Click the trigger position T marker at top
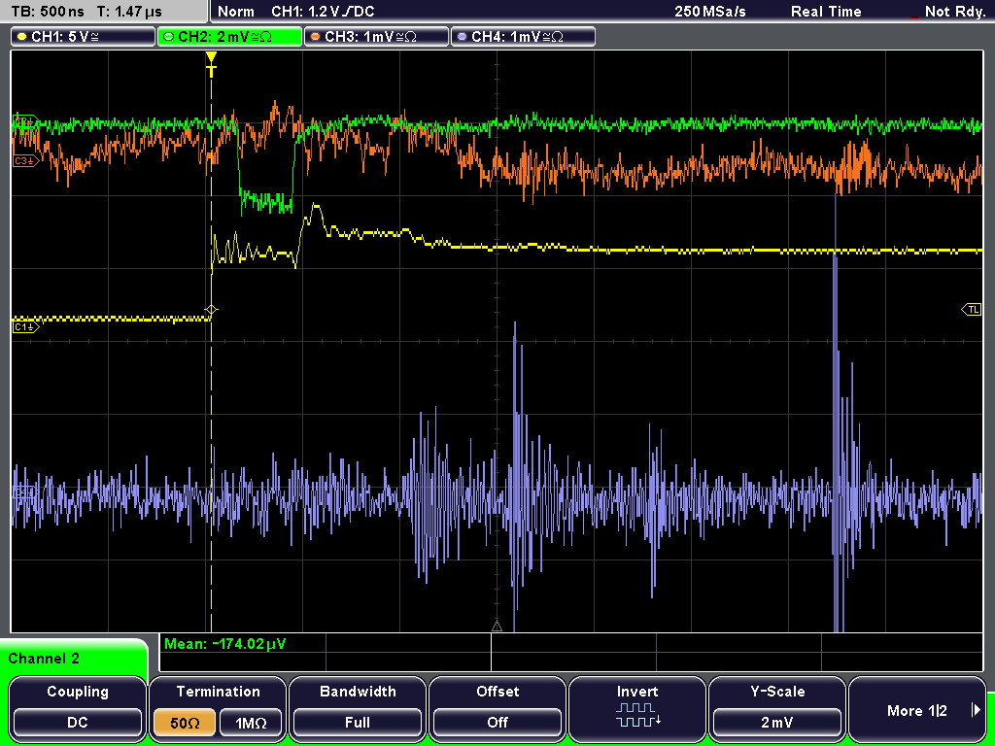 211,65
